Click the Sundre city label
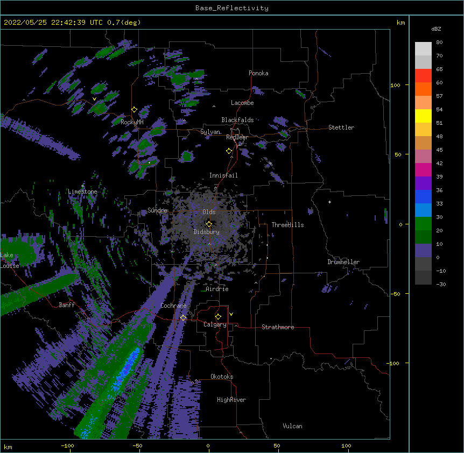The height and width of the screenshot is (453, 464). pos(157,210)
